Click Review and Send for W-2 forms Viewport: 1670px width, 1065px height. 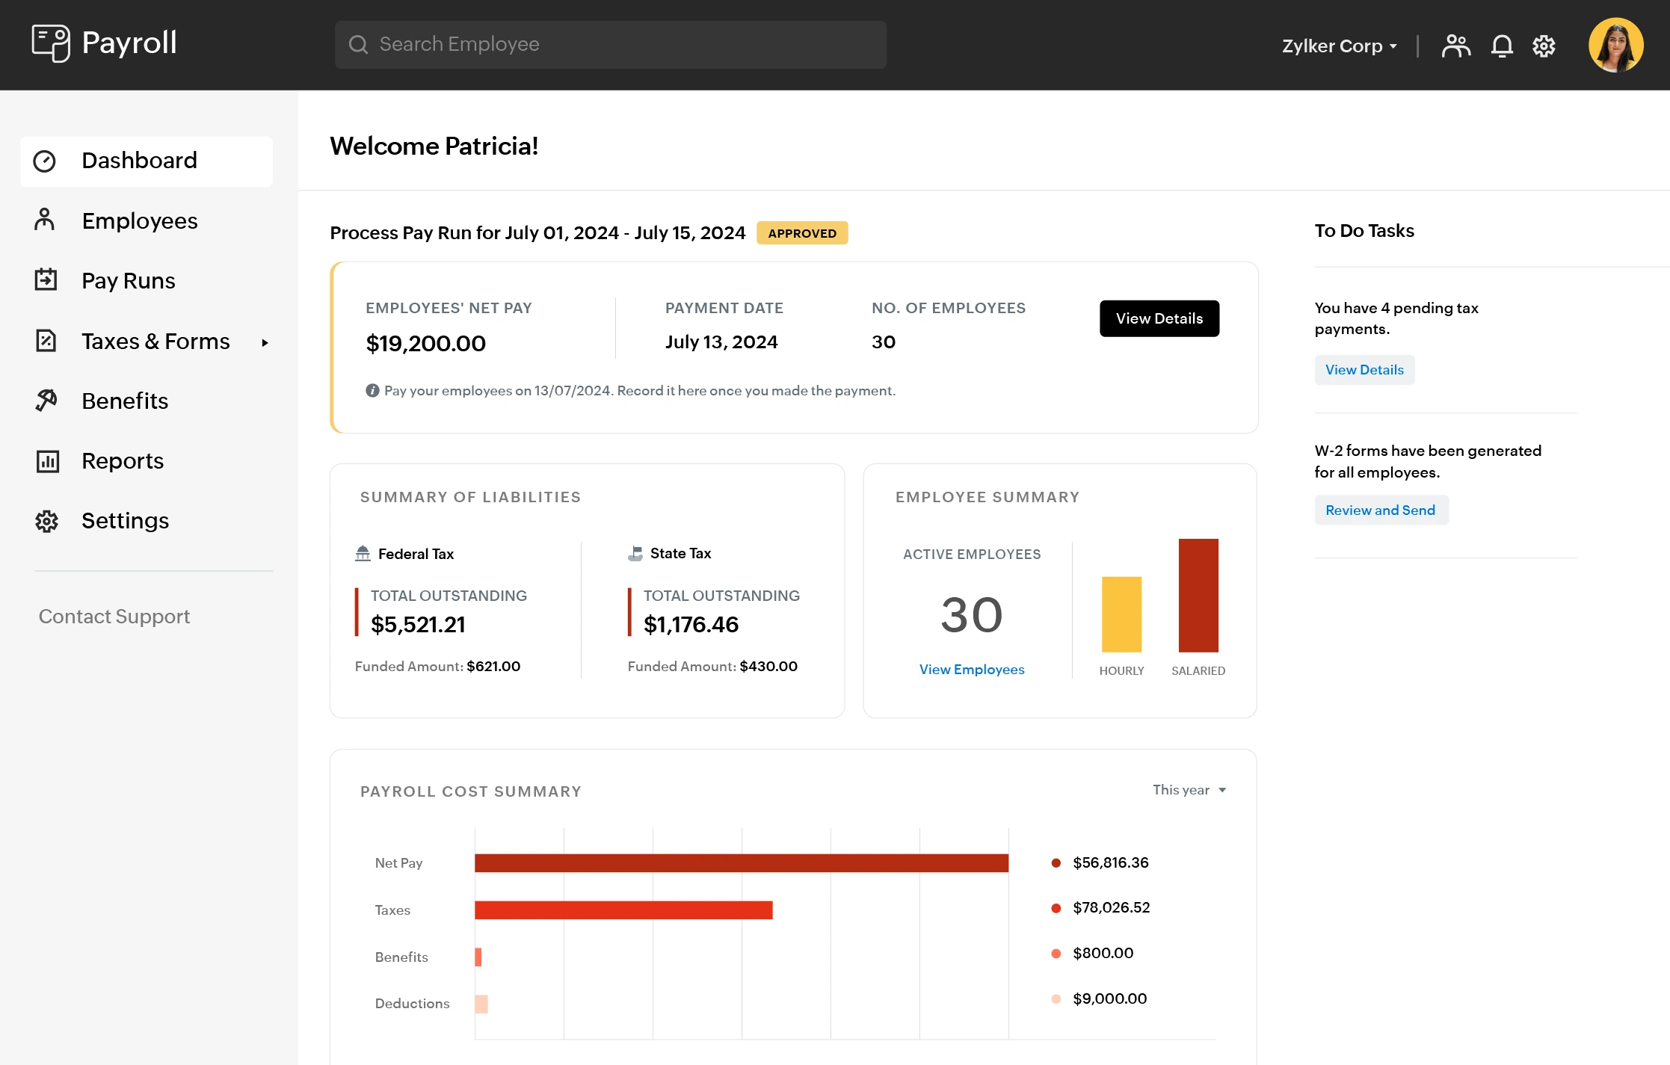click(x=1380, y=510)
